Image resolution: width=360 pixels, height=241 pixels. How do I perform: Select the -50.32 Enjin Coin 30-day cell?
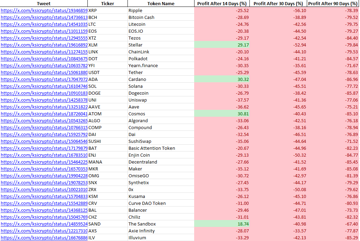pyautogui.click(x=278, y=155)
